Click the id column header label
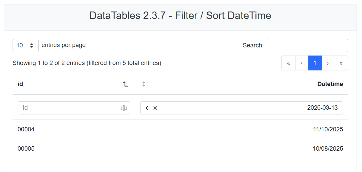Screen dimensions: 362x172 click(x=20, y=84)
